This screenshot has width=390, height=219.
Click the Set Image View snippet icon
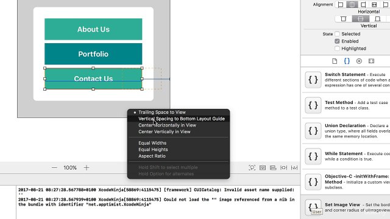(x=313, y=207)
